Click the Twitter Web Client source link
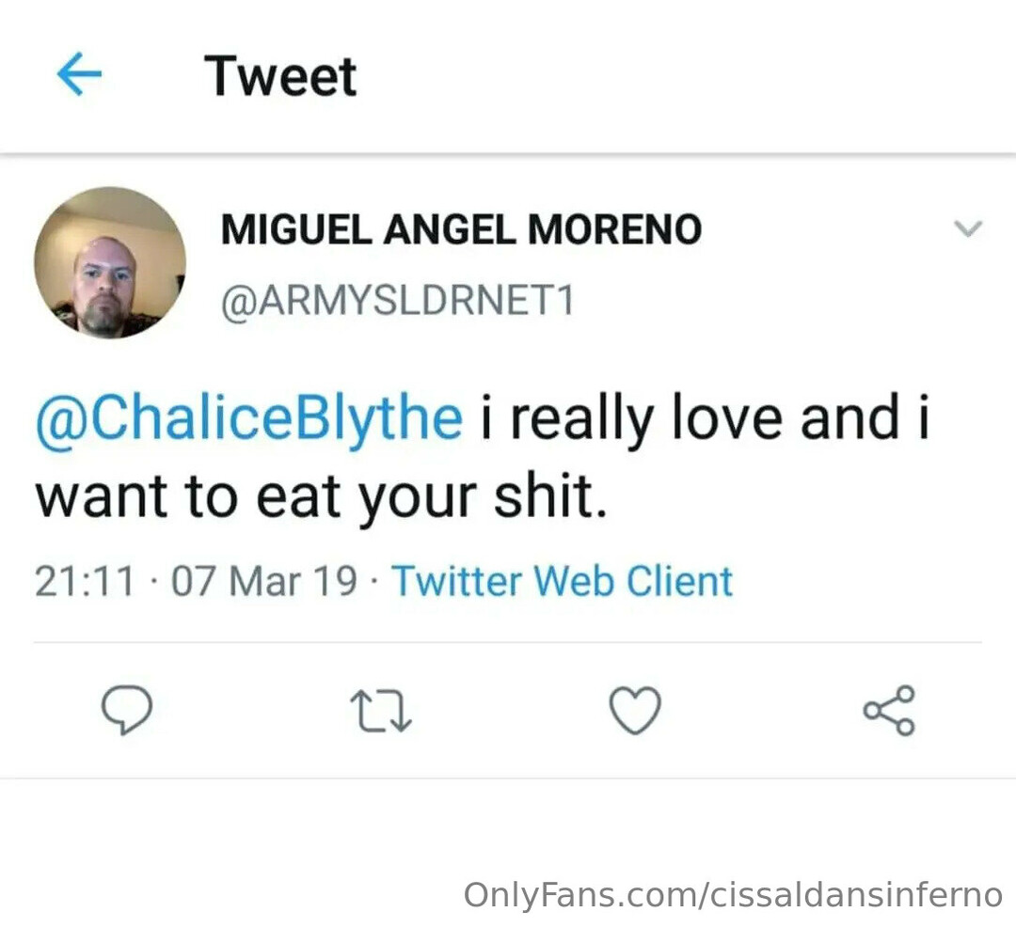1016x927 pixels. 562,581
